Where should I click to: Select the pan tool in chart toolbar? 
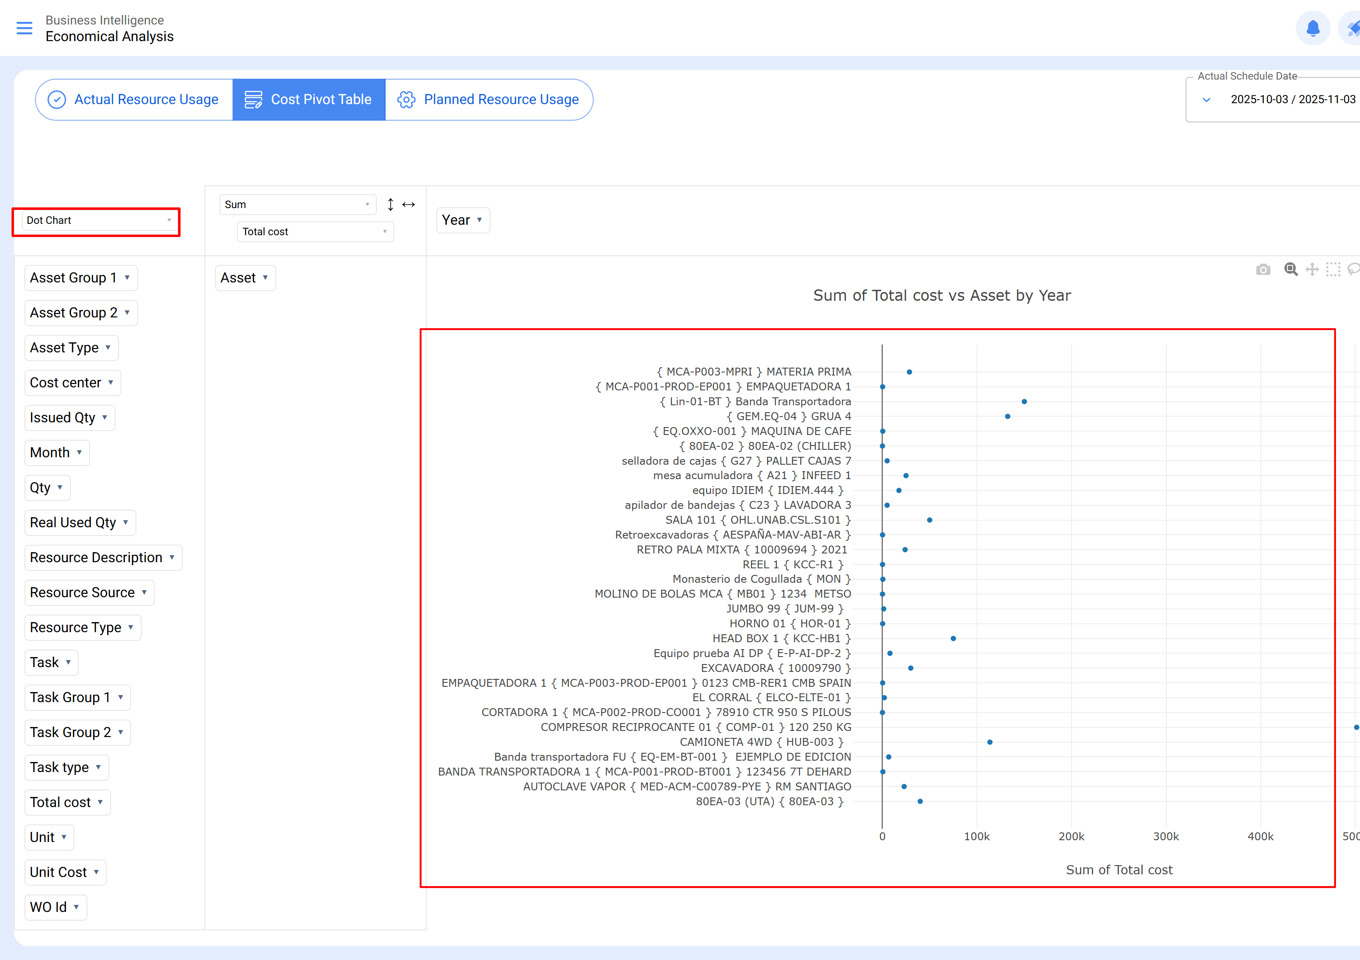(1312, 269)
